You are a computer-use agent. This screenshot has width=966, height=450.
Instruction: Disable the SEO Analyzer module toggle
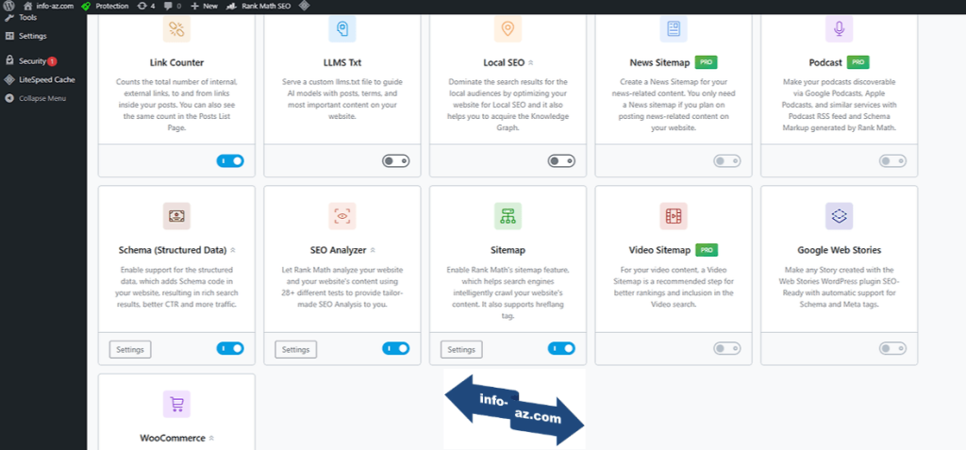click(x=395, y=348)
